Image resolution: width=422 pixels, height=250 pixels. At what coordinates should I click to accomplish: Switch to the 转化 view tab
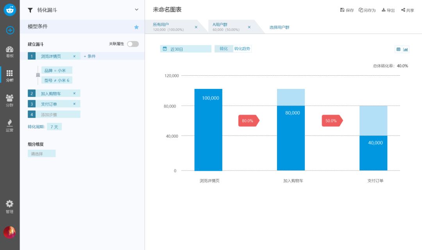click(224, 49)
